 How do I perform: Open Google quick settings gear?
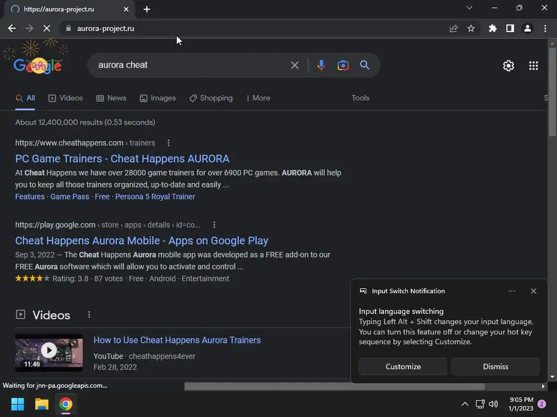pyautogui.click(x=509, y=66)
